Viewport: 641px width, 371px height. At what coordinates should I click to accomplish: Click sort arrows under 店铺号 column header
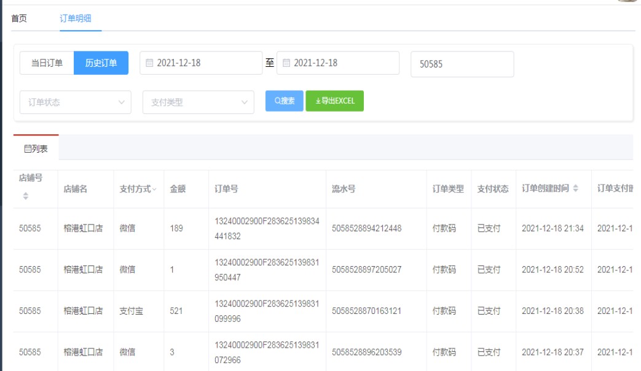coord(26,196)
